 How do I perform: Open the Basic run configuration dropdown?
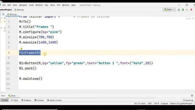coord(169,9)
